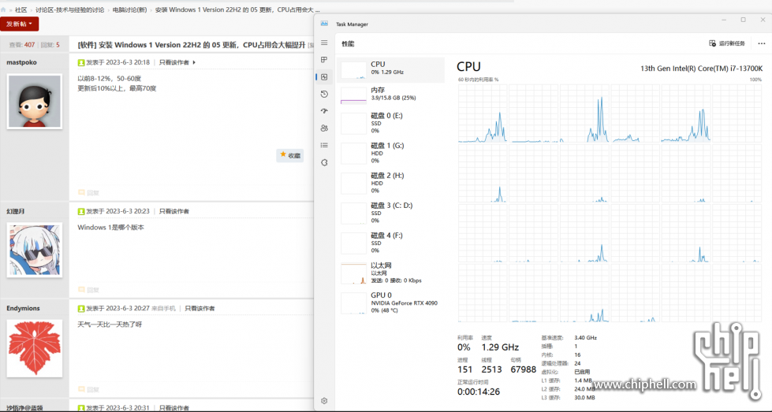
Task: Open Startup apps icon in Task Manager sidebar
Action: click(324, 111)
